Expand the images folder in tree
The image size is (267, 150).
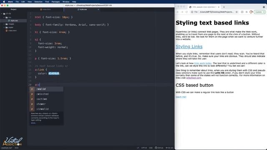(x=4, y=24)
